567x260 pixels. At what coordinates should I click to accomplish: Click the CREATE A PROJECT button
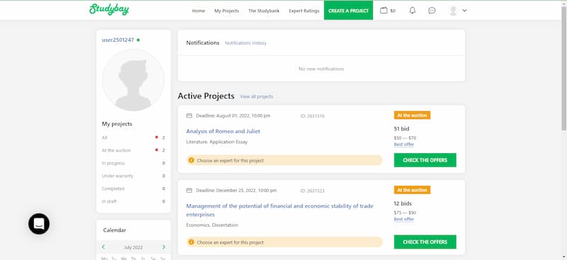pos(348,11)
